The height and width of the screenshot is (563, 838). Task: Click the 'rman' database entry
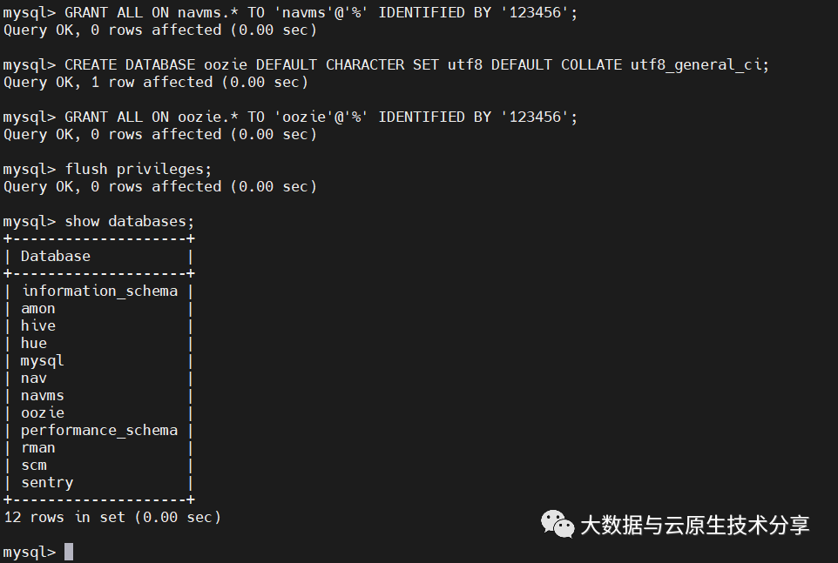tap(38, 448)
